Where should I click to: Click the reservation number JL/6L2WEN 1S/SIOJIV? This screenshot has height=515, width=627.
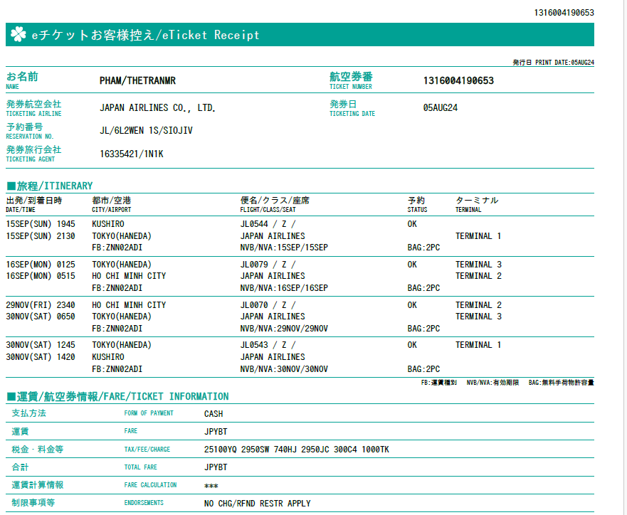click(146, 131)
